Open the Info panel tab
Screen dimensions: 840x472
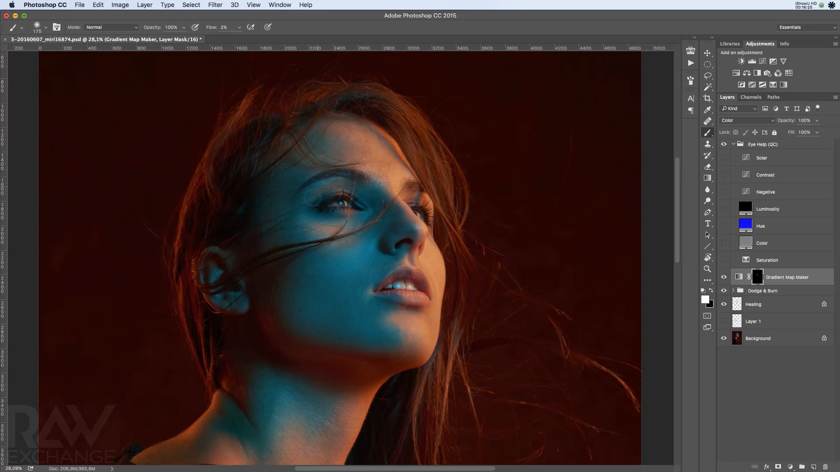pos(784,44)
